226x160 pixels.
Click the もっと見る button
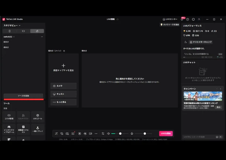[x=63, y=102]
